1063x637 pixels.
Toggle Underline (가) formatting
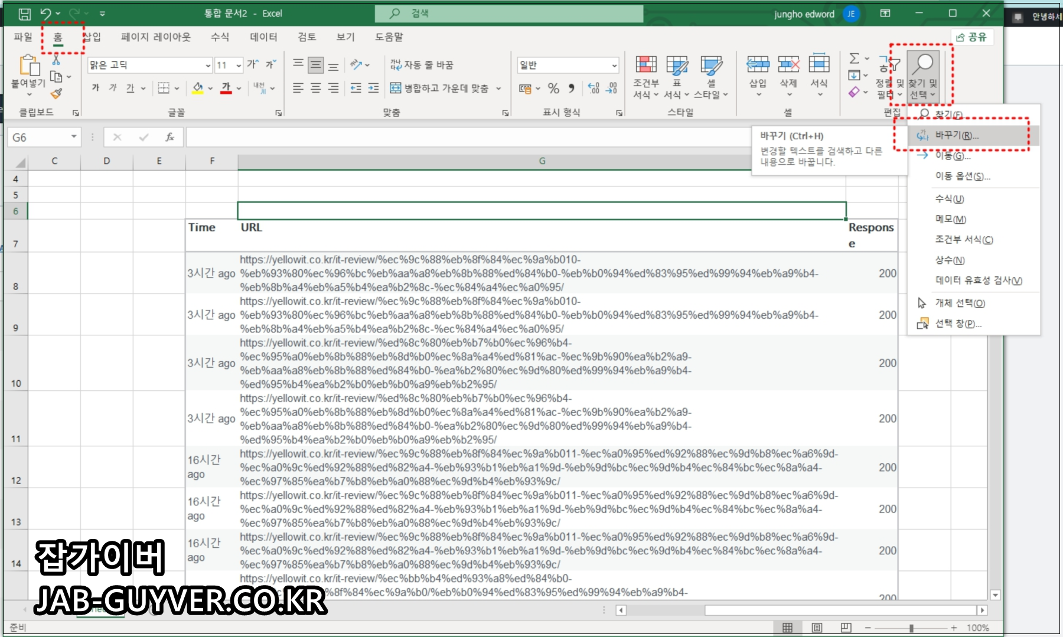[x=130, y=88]
